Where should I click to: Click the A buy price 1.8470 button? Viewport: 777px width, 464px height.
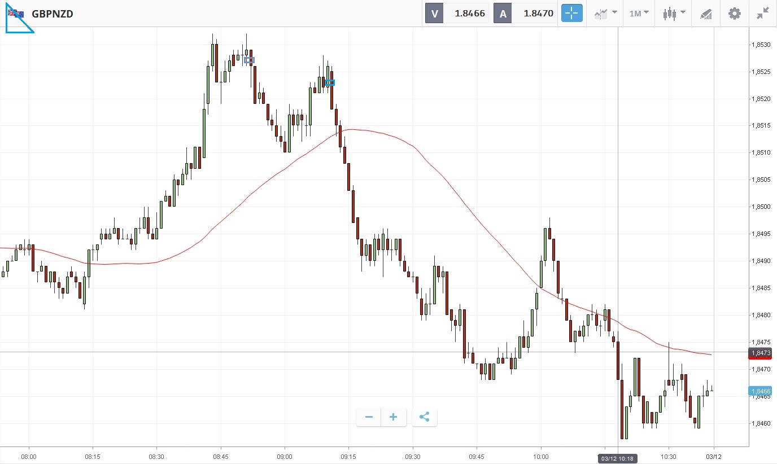[x=526, y=13]
